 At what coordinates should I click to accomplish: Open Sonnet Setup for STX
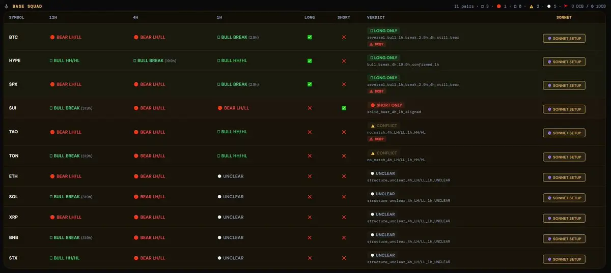coord(564,259)
